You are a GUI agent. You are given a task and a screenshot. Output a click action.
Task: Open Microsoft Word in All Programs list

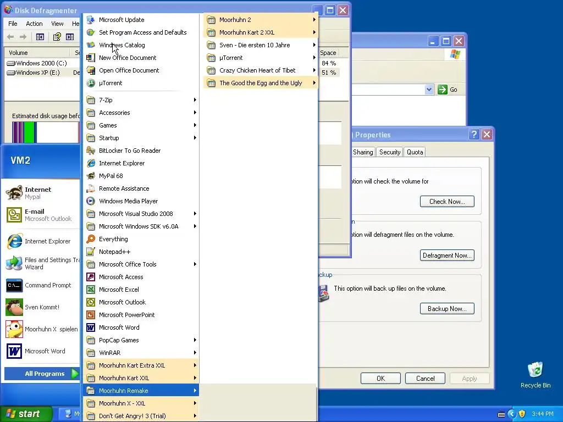(141, 327)
